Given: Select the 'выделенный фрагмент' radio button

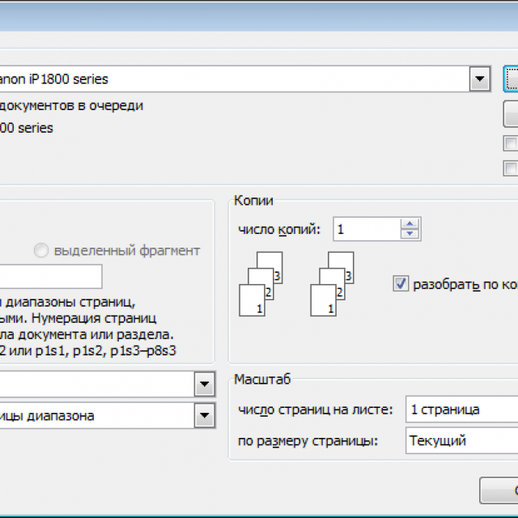Looking at the screenshot, I should coord(41,250).
